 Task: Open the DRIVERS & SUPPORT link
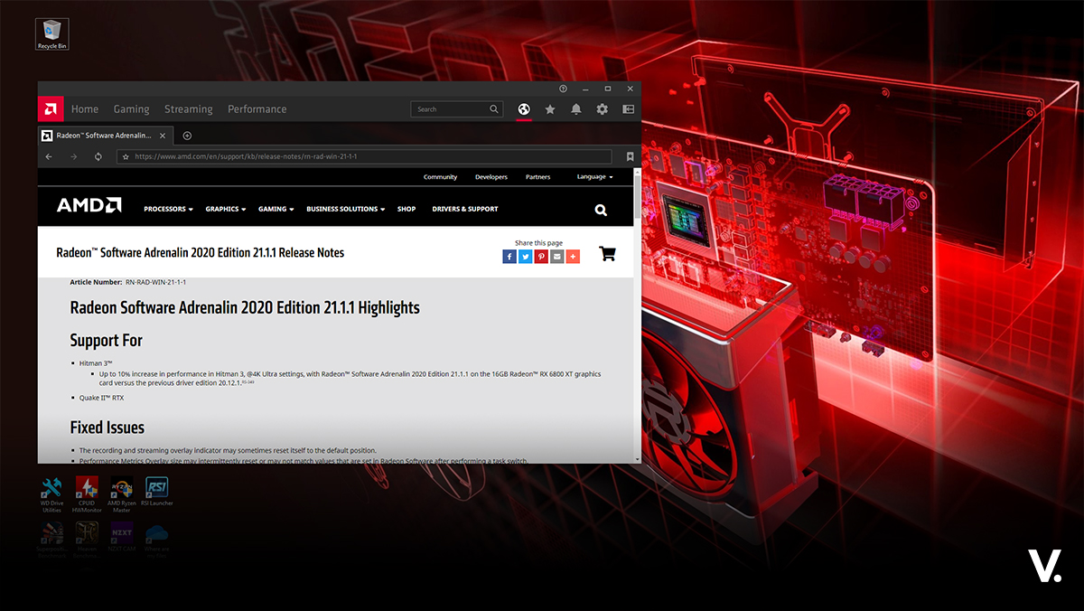[x=465, y=209]
